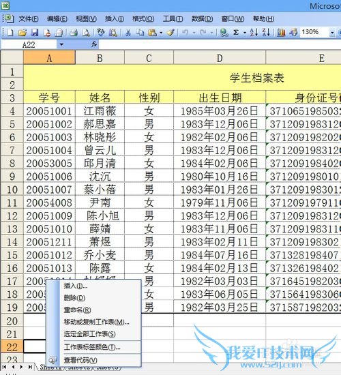Choose 选定全部工作表(S) in context menu
Image resolution: width=341 pixels, height=375 pixels.
(x=93, y=334)
